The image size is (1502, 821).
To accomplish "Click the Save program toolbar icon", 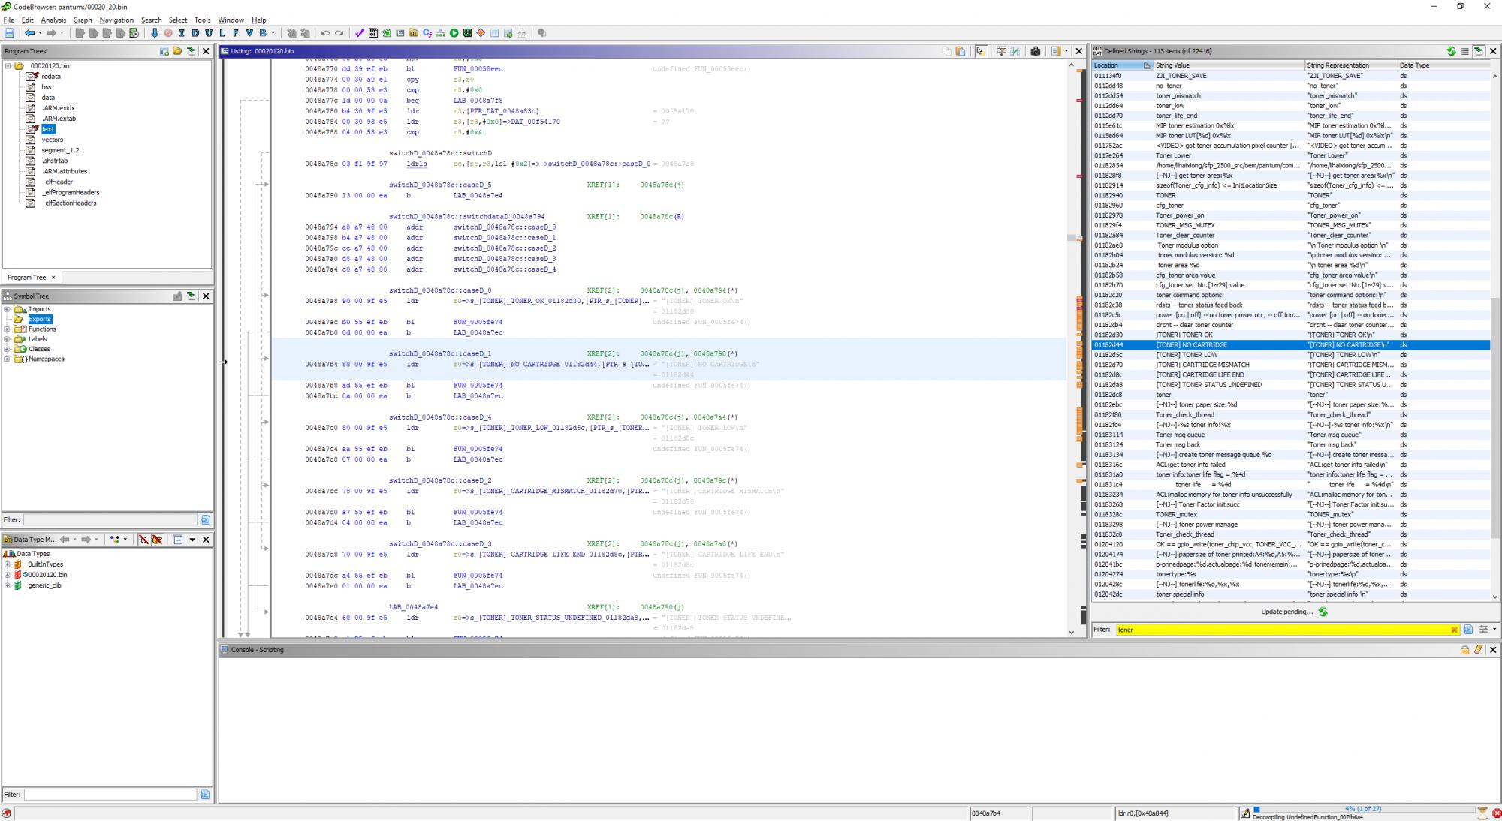I will pyautogui.click(x=9, y=33).
